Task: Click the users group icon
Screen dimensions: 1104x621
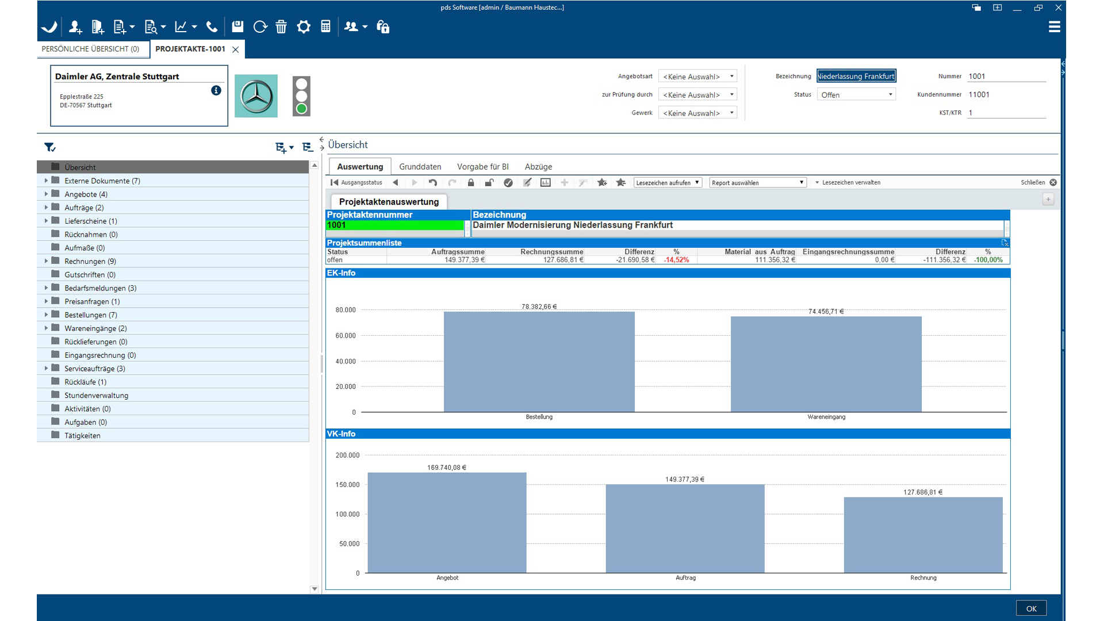Action: coord(351,26)
